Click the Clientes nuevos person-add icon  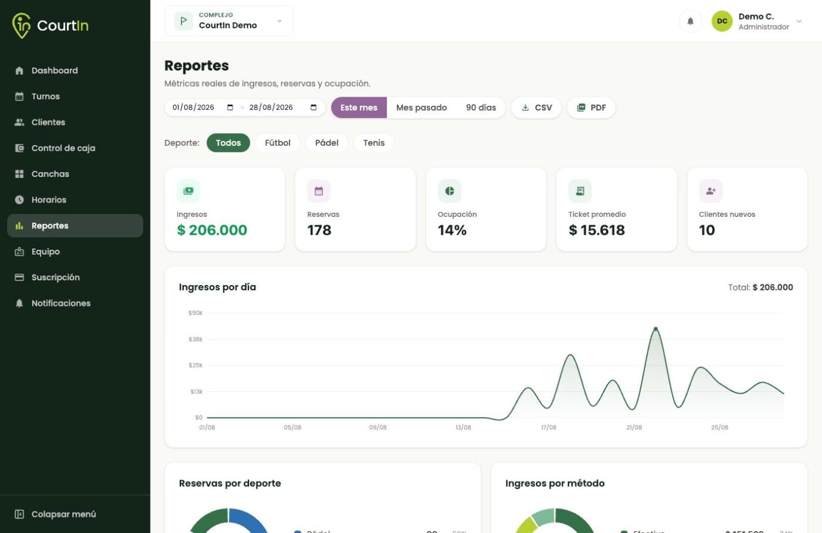tap(710, 191)
